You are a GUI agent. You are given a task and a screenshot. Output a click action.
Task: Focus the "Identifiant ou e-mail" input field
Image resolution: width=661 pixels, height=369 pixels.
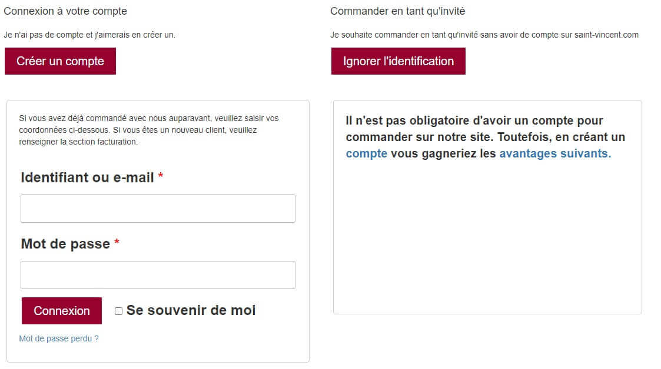(x=158, y=209)
